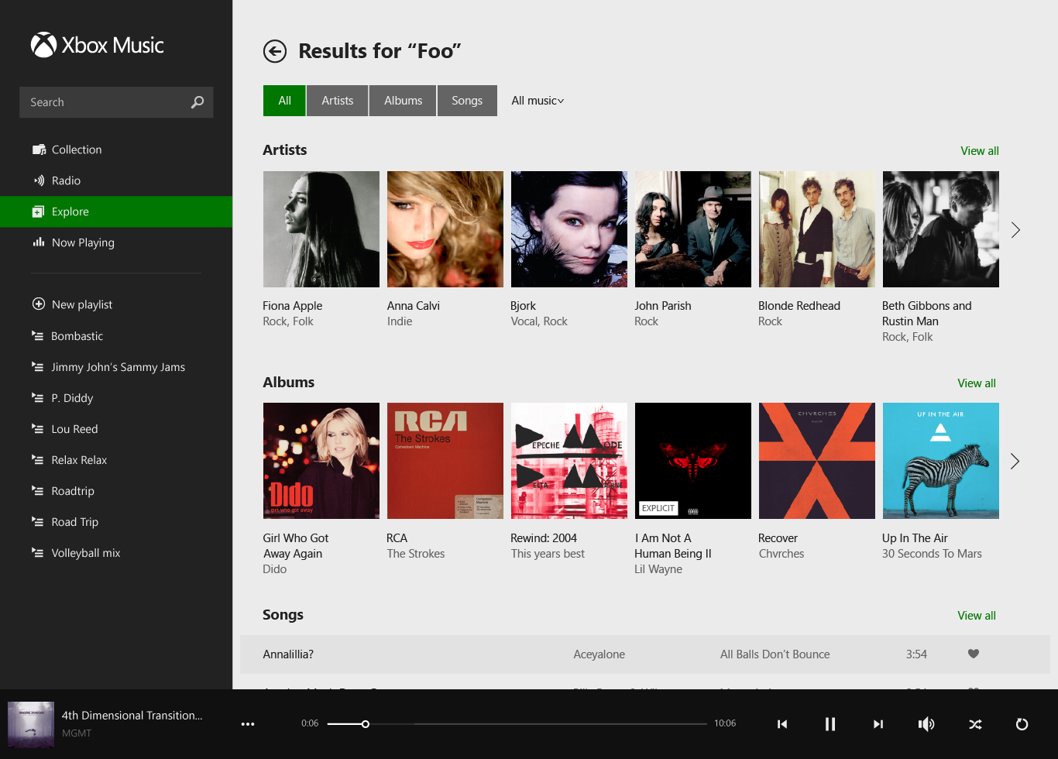The width and height of the screenshot is (1058, 759).
Task: Switch to the Albums tab
Action: point(403,101)
